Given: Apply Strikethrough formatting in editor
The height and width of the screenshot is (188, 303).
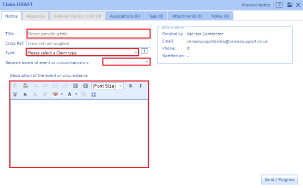Looking at the screenshot, I should point(25,94).
